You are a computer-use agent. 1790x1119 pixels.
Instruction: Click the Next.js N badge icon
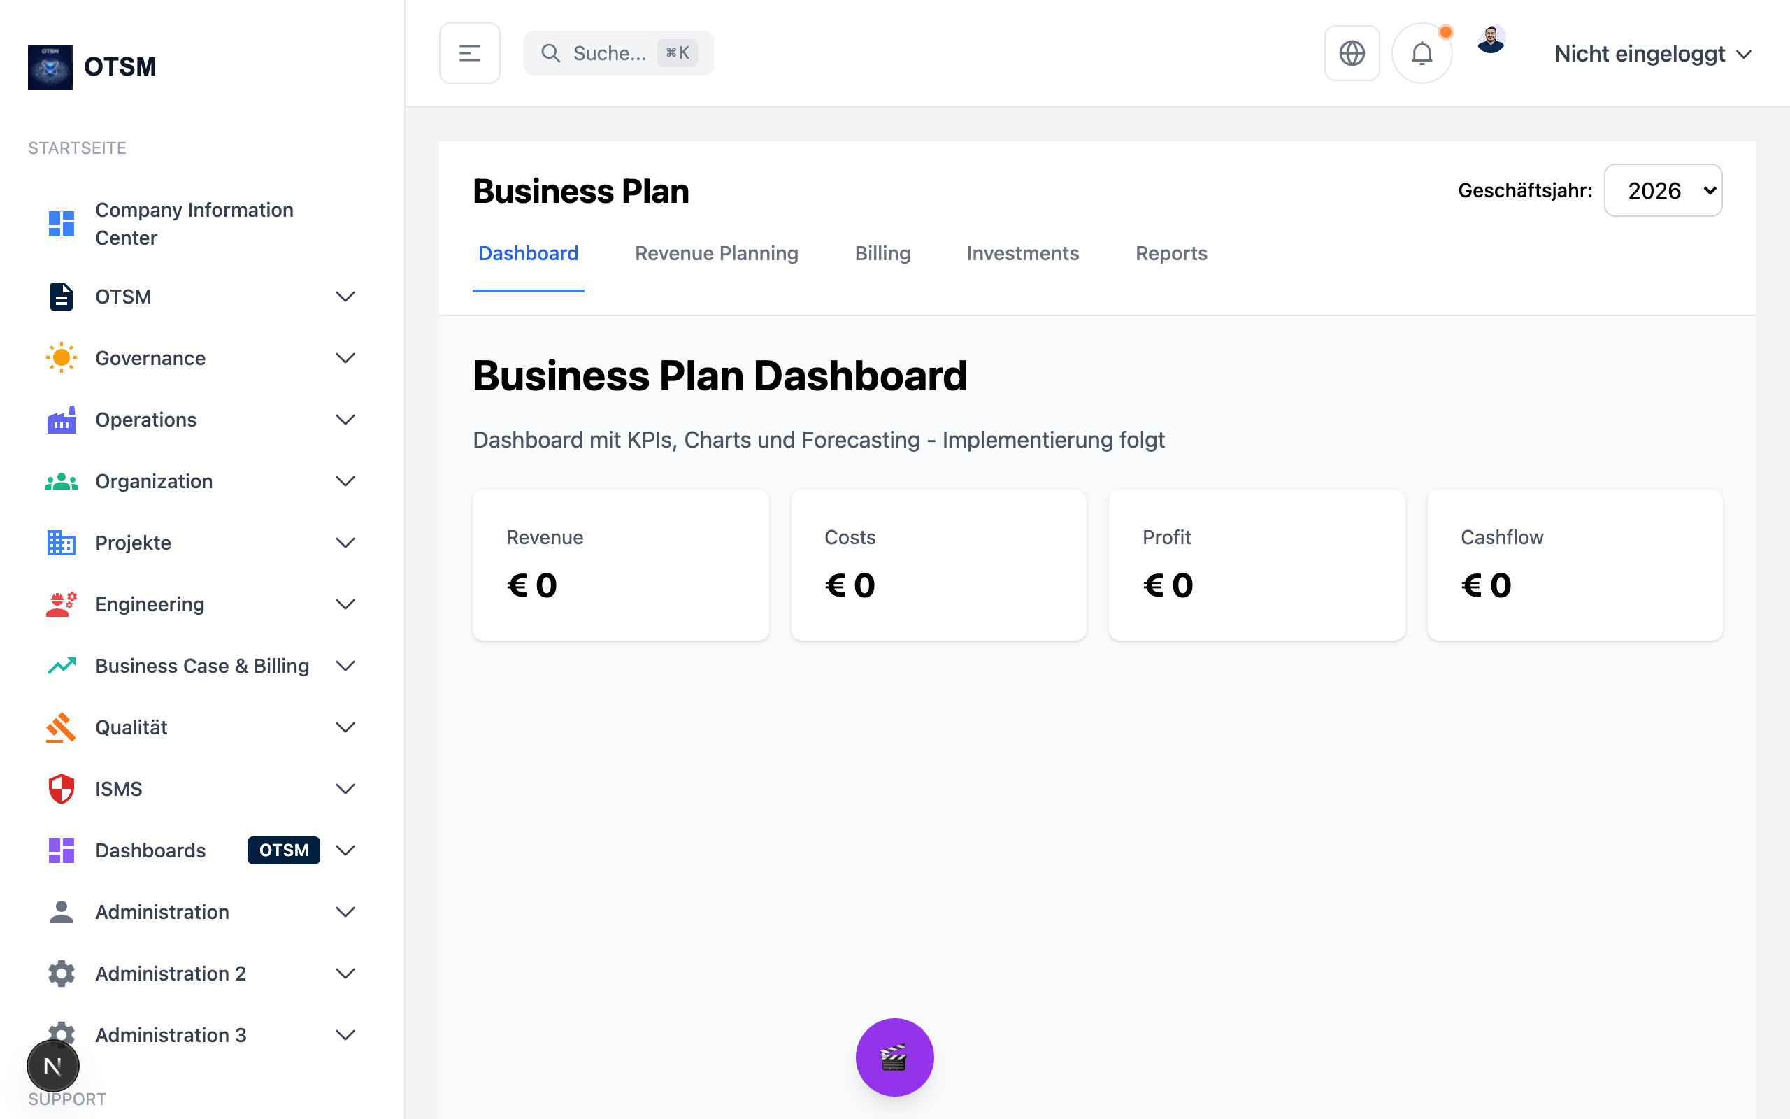point(52,1066)
